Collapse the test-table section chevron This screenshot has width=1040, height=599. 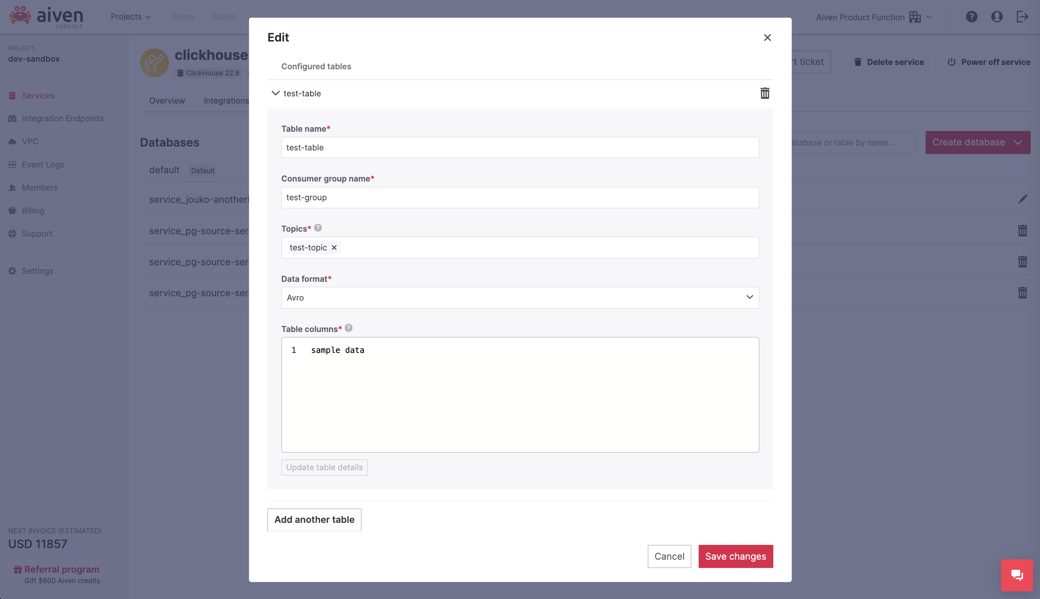point(275,93)
